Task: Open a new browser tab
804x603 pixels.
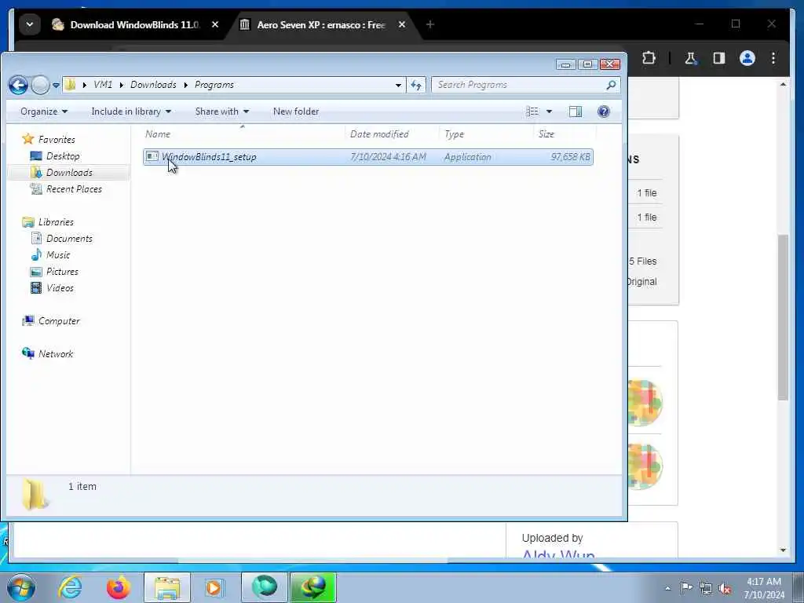Action: click(x=430, y=24)
